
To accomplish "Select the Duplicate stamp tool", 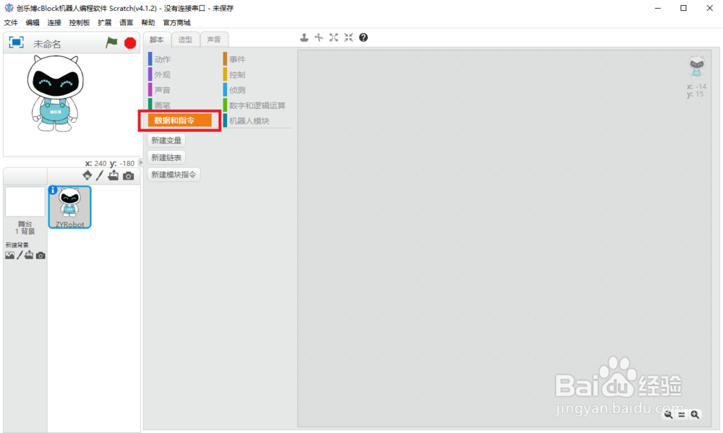I will point(304,37).
